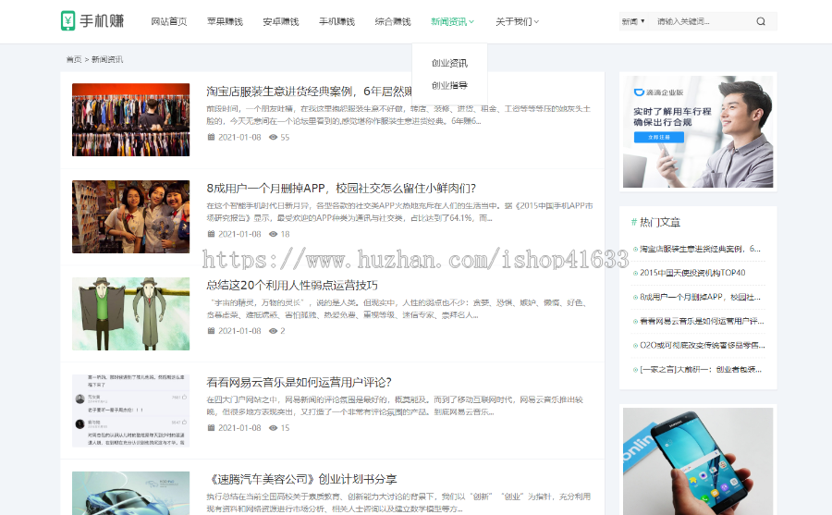This screenshot has width=832, height=515.
Task: Open article 《速腾汽车美容公司》创业计划书分享
Action: pyautogui.click(x=302, y=480)
